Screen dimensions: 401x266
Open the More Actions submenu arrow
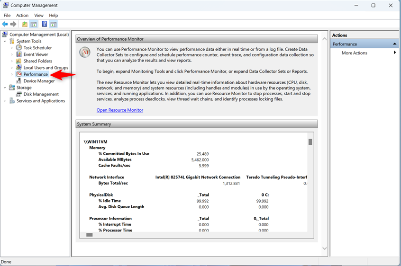(x=395, y=53)
